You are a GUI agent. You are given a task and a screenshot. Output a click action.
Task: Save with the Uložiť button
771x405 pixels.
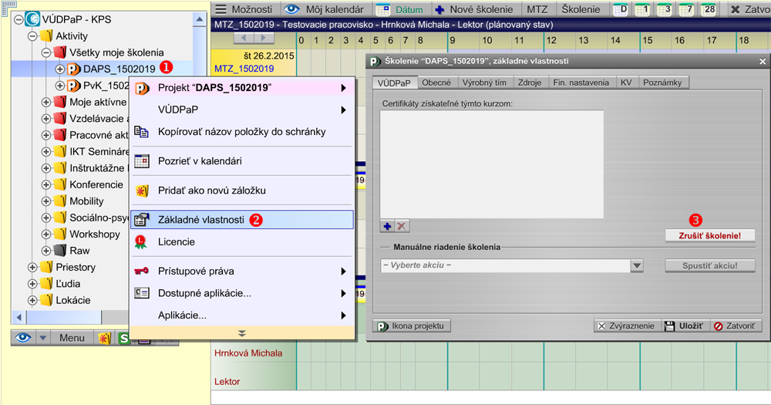[684, 326]
